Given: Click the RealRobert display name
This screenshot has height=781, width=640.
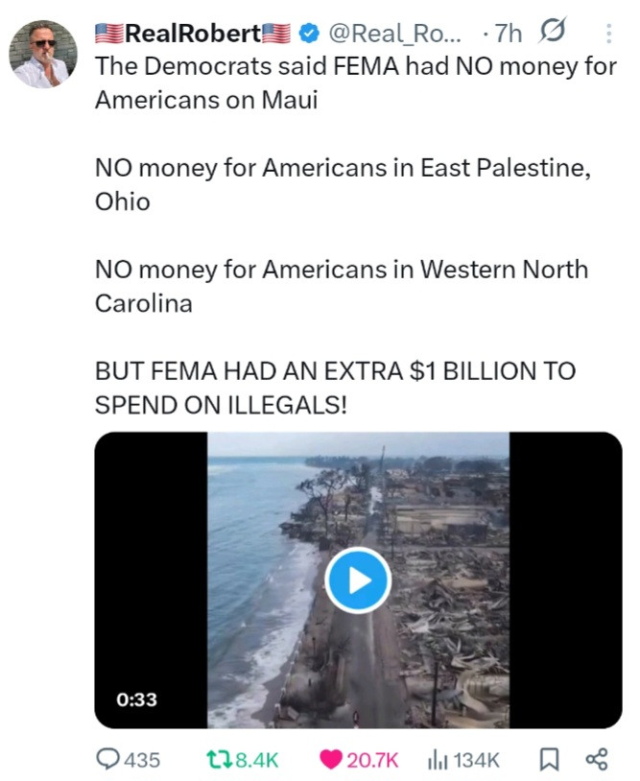Looking at the screenshot, I should (194, 35).
